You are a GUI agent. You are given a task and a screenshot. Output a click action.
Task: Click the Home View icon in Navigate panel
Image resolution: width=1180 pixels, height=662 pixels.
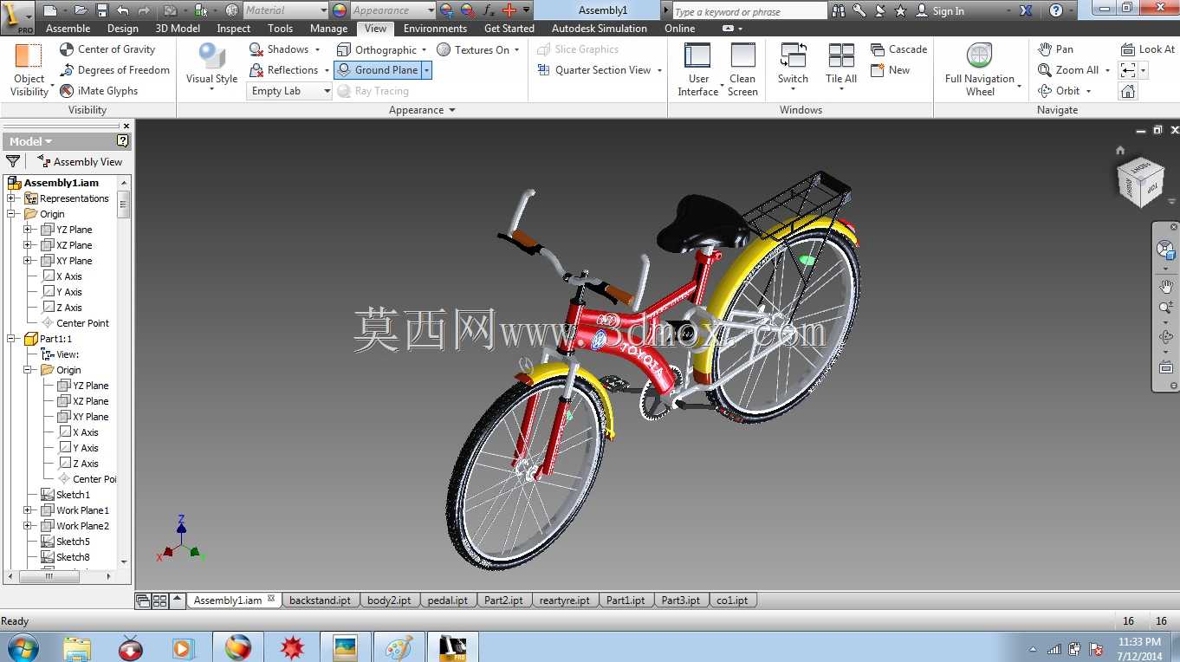tap(1128, 91)
